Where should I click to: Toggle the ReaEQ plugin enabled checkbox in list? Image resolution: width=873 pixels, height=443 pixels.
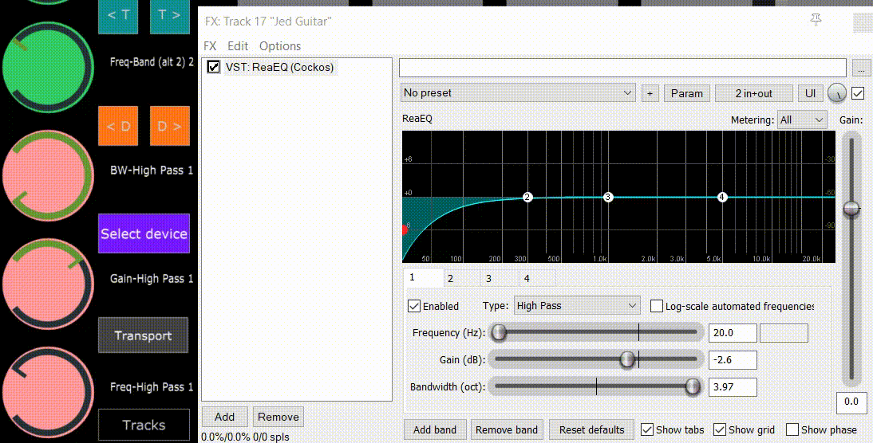coord(214,67)
